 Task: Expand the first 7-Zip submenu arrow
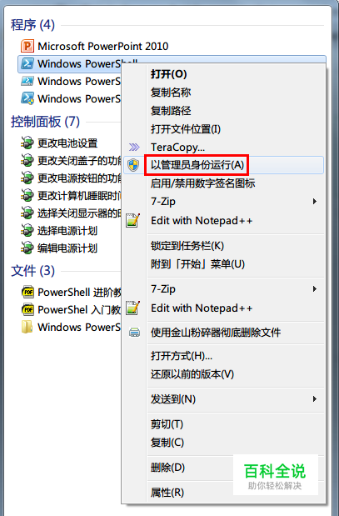[315, 202]
